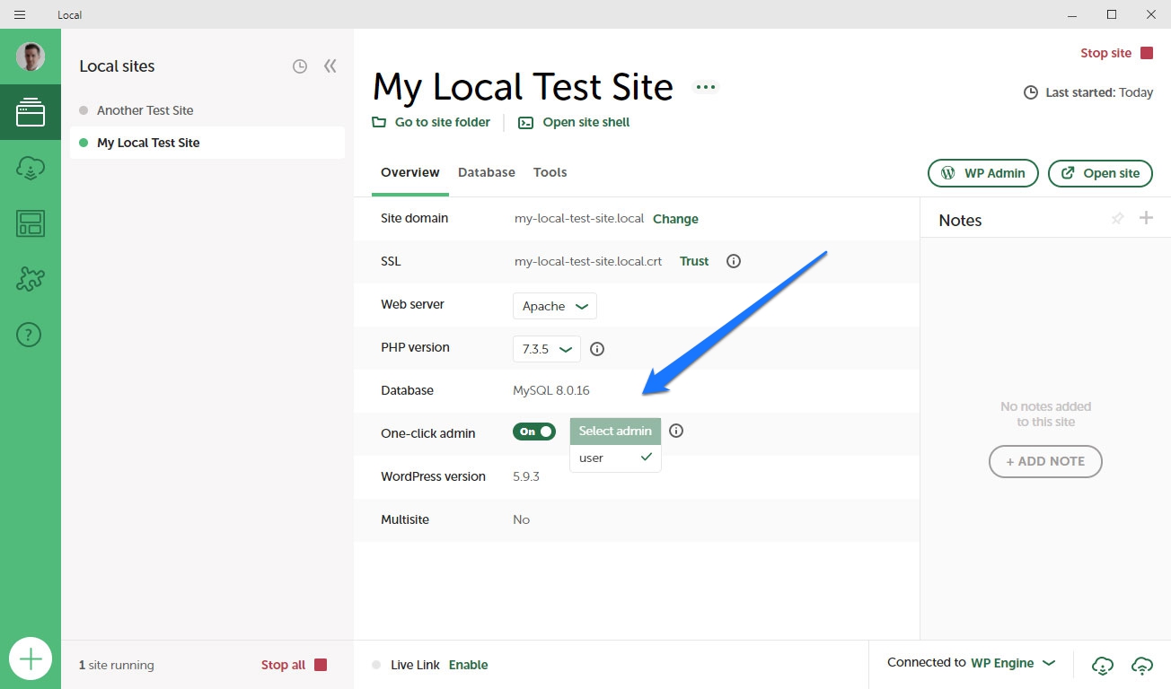Image resolution: width=1171 pixels, height=689 pixels.
Task: Switch to the Tools tab
Action: click(x=550, y=172)
